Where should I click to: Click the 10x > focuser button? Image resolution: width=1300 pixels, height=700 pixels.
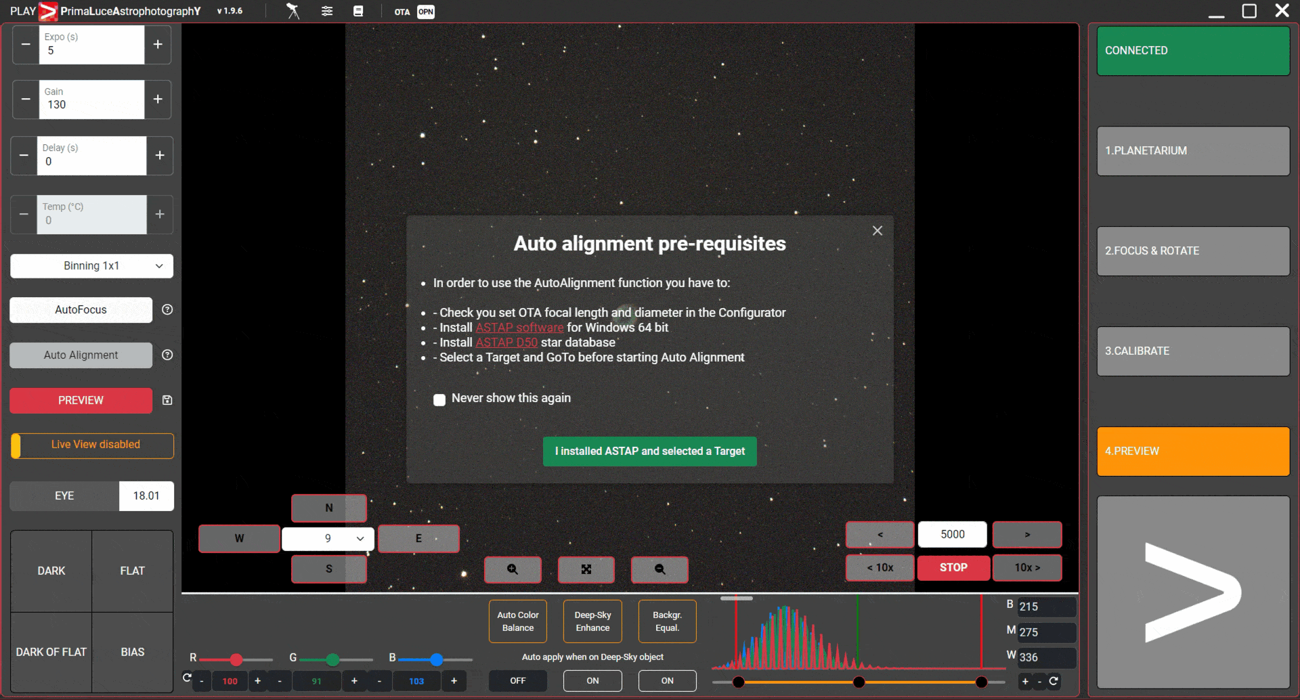pyautogui.click(x=1027, y=568)
